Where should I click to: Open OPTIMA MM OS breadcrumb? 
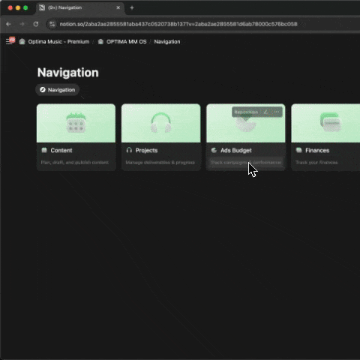tap(127, 42)
